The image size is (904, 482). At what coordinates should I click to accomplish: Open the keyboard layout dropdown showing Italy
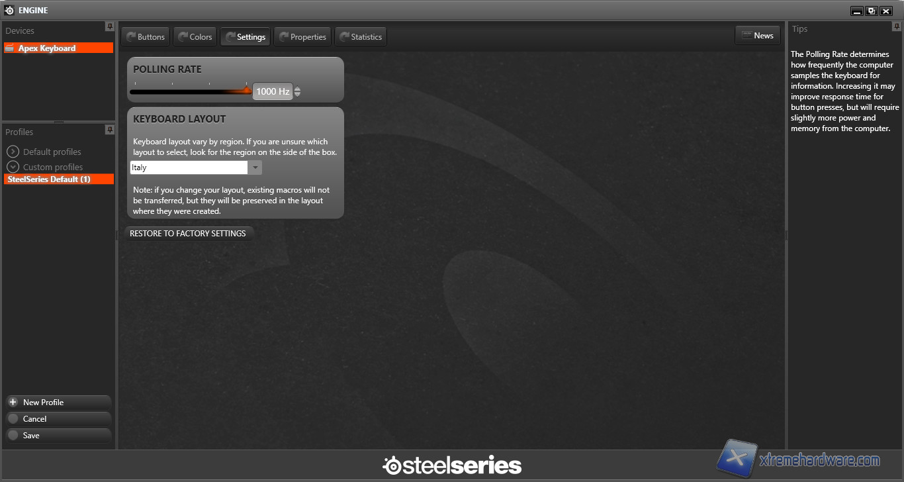(255, 168)
